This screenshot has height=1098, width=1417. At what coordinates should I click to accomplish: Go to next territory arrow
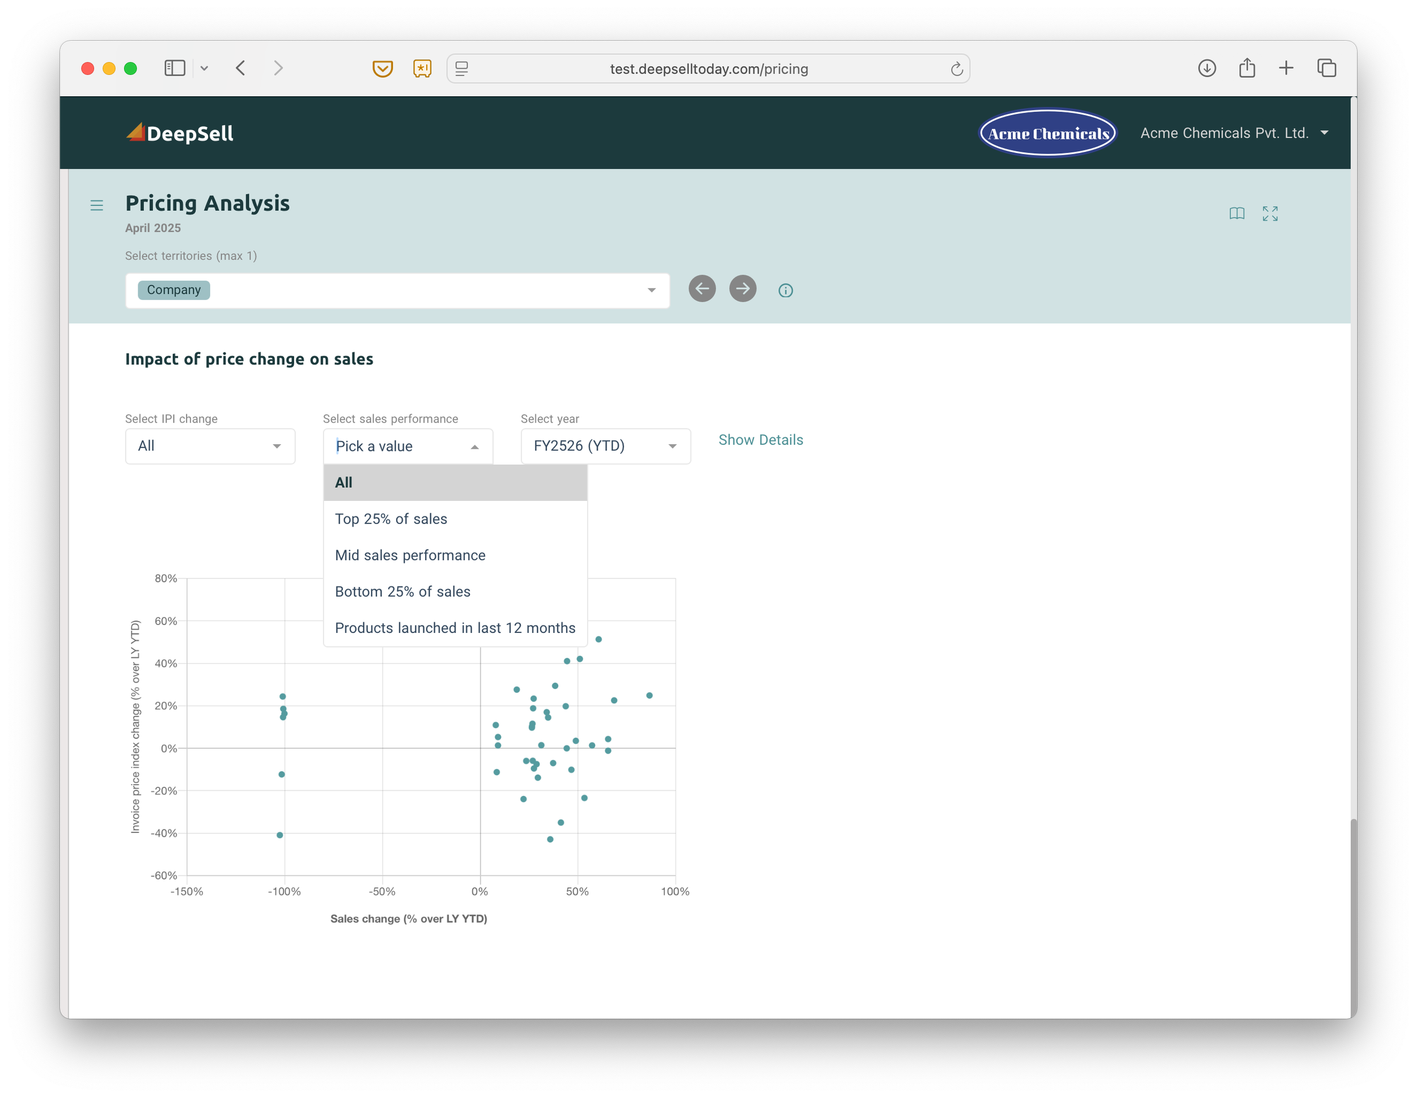coord(743,288)
